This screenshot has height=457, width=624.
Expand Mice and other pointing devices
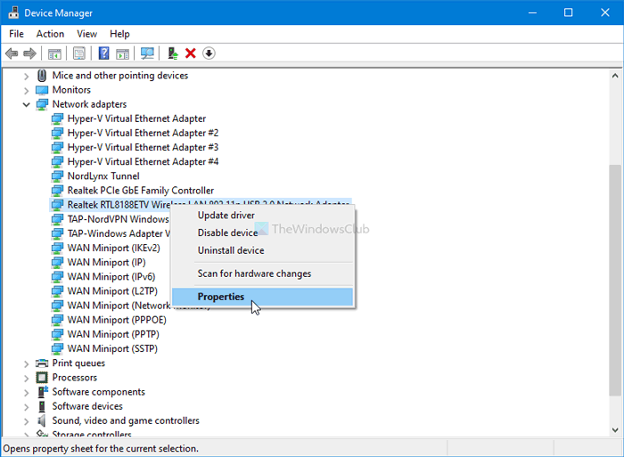point(26,76)
